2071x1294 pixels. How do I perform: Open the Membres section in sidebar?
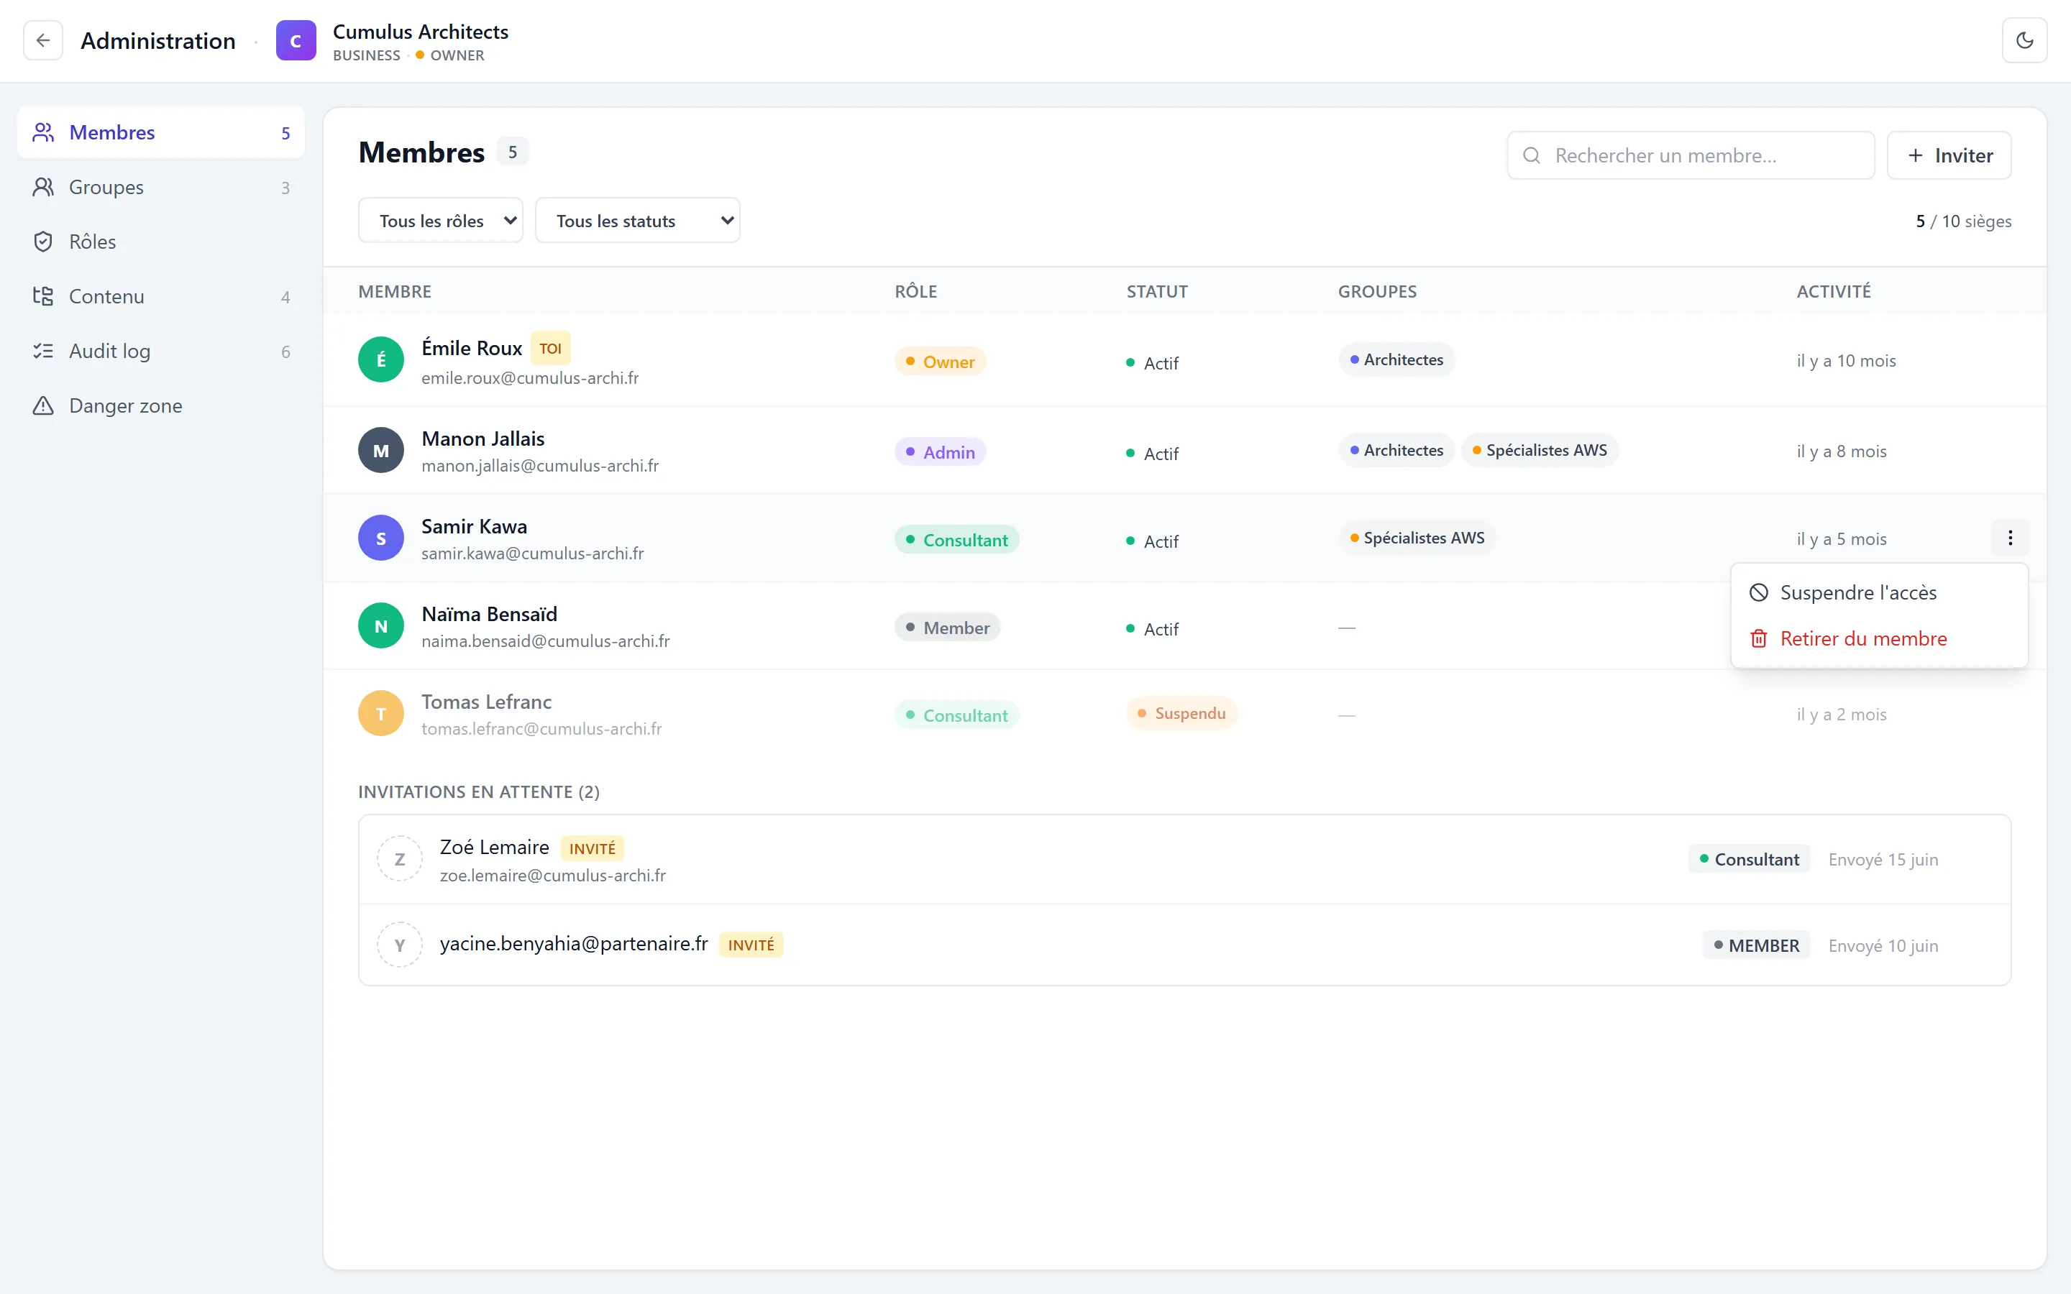161,133
